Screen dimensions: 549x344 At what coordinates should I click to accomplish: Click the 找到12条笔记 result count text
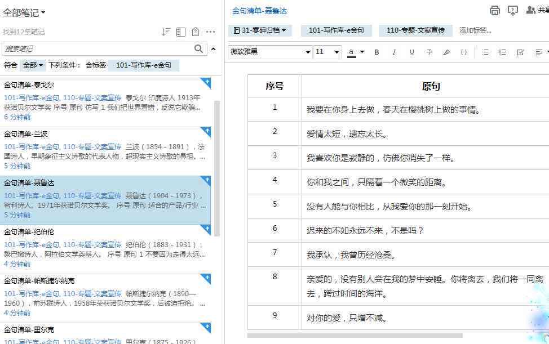[x=24, y=32]
